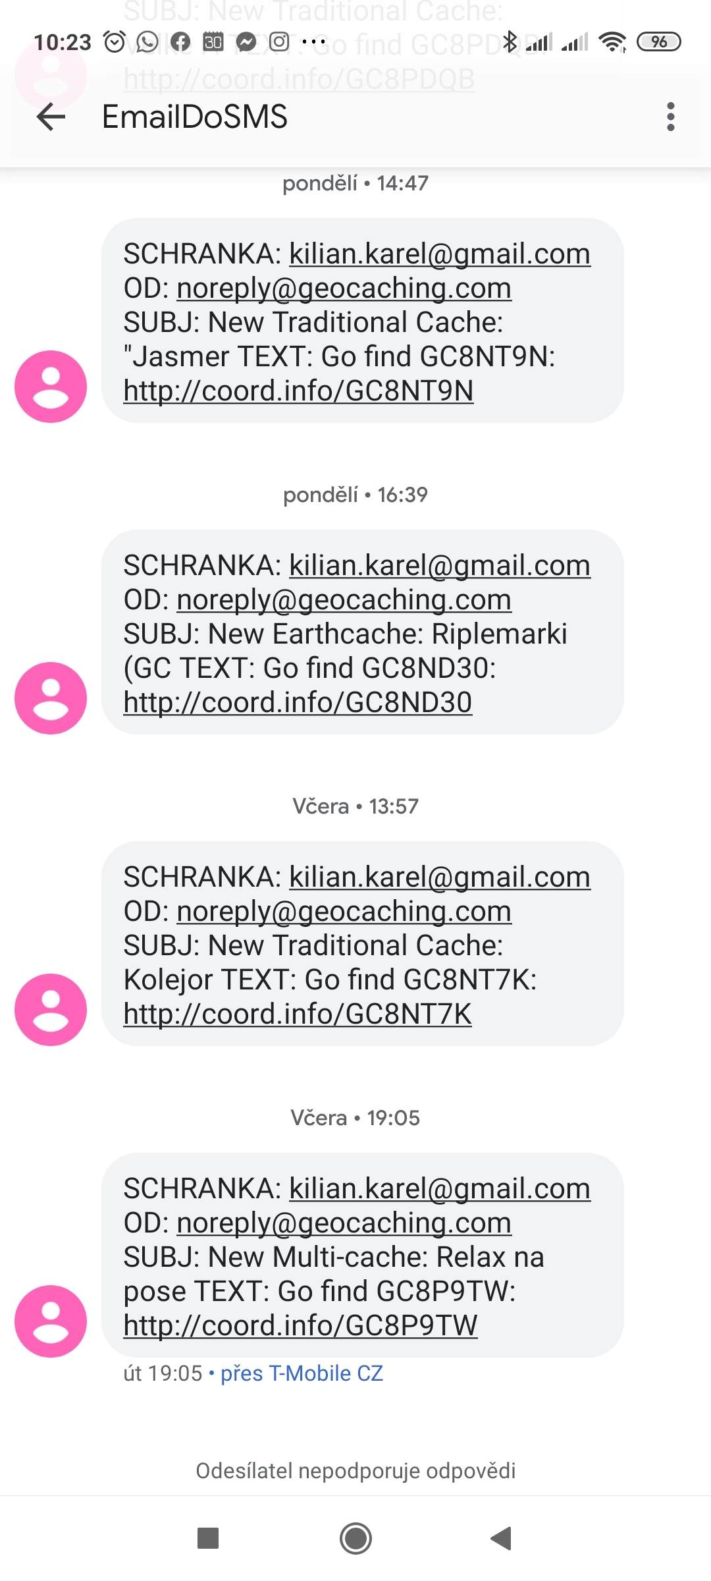
Task: Tap kilian.karel@gmail.com in the Jasmer message
Action: click(x=440, y=254)
